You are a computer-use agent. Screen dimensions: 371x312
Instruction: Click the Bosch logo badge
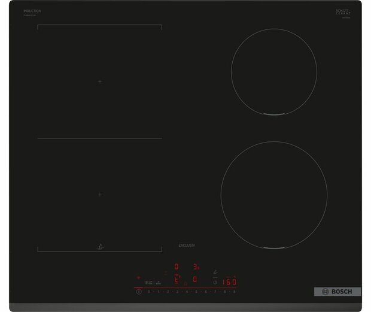tap(337, 292)
